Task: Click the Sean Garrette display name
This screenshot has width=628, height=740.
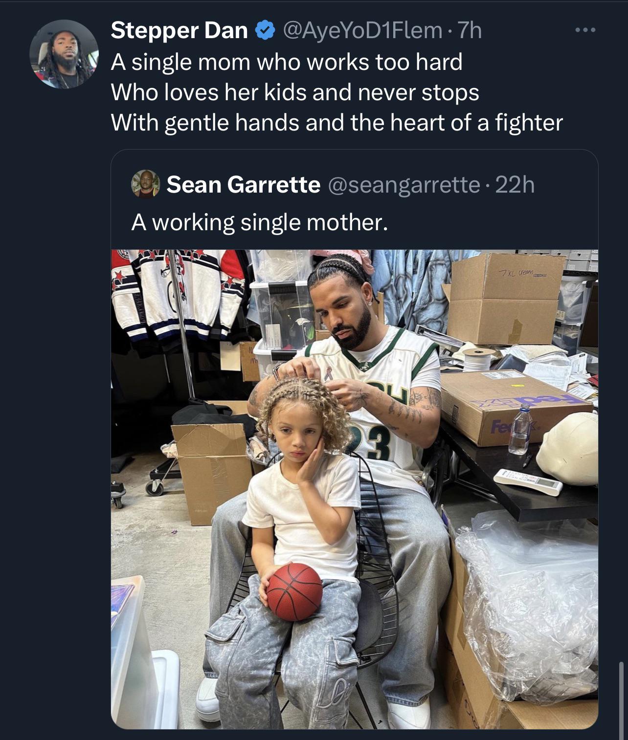Action: [x=243, y=184]
